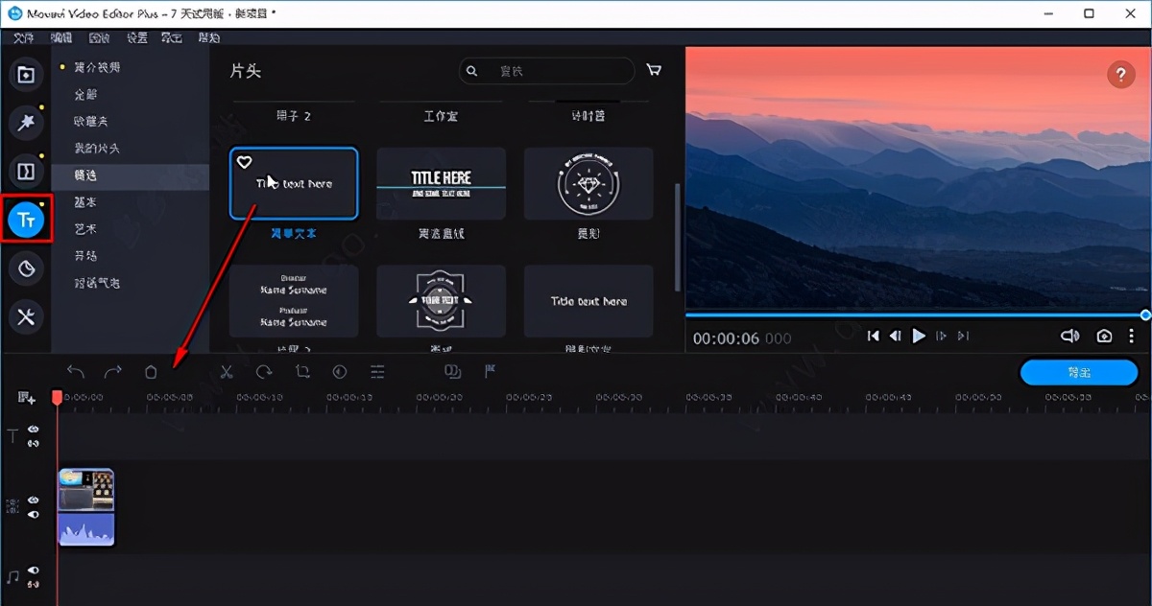This screenshot has width=1152, height=606.
Task: Open the first menu in the menu bar
Action: point(24,37)
